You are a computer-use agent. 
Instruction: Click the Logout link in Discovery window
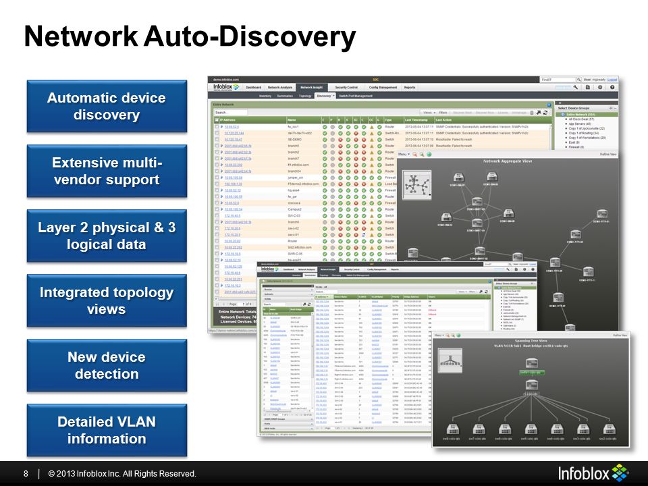pyautogui.click(x=612, y=80)
